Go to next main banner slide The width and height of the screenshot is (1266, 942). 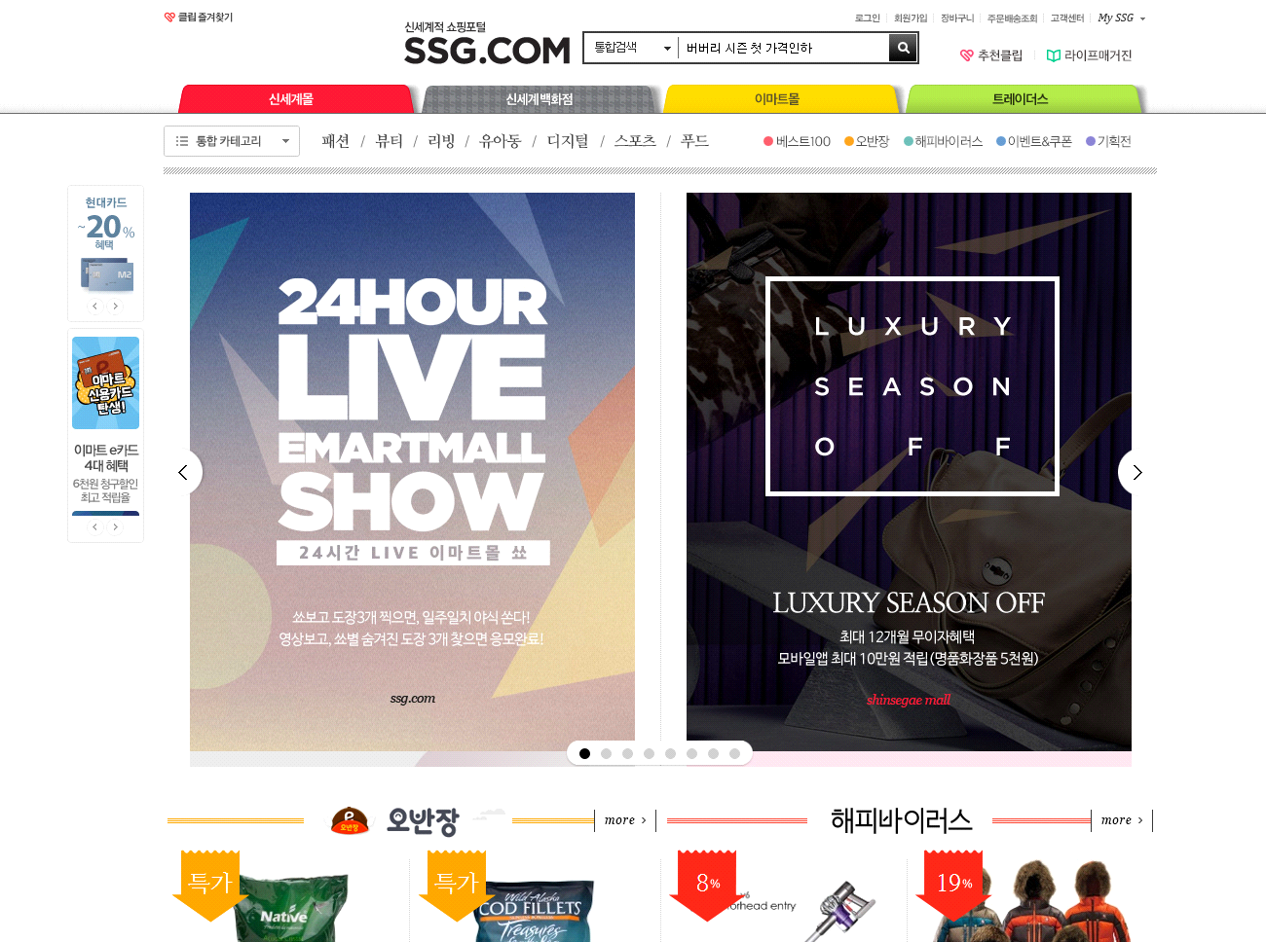pyautogui.click(x=1136, y=472)
